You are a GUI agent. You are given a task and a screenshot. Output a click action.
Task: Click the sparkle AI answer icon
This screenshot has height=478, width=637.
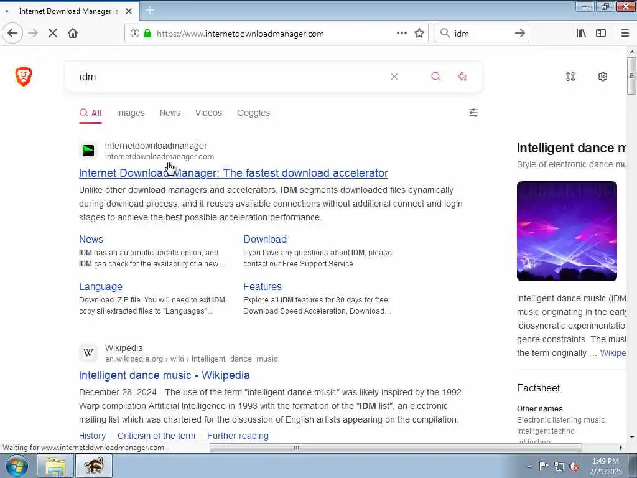[x=462, y=77]
